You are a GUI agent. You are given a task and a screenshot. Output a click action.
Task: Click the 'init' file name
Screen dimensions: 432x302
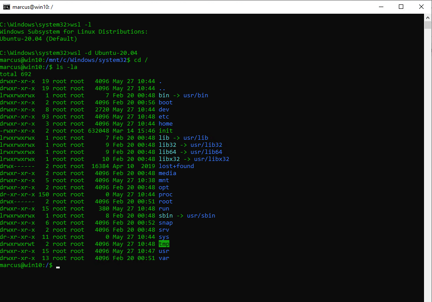click(165, 131)
